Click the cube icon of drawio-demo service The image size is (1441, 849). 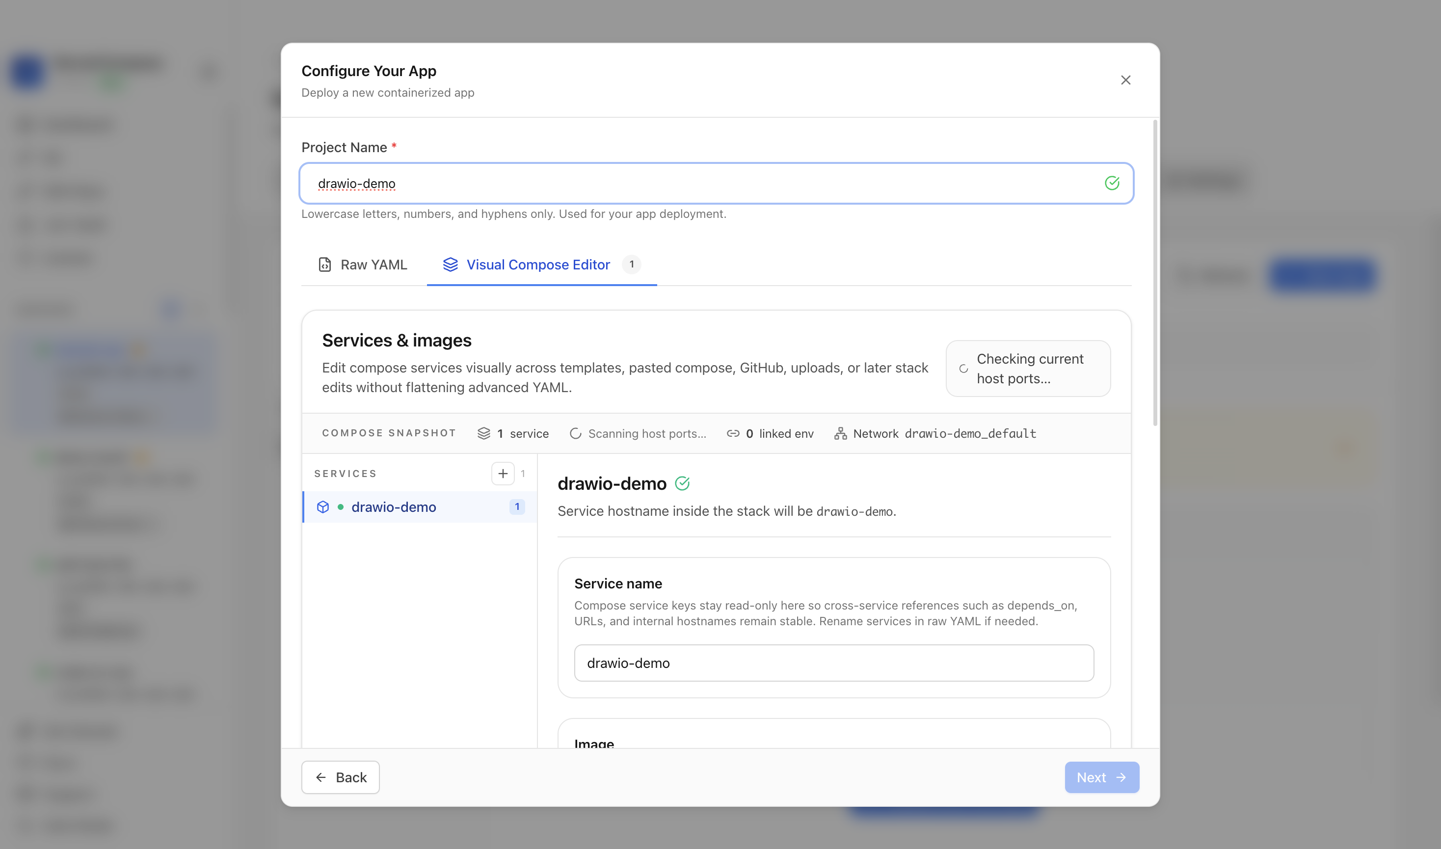[x=322, y=507]
